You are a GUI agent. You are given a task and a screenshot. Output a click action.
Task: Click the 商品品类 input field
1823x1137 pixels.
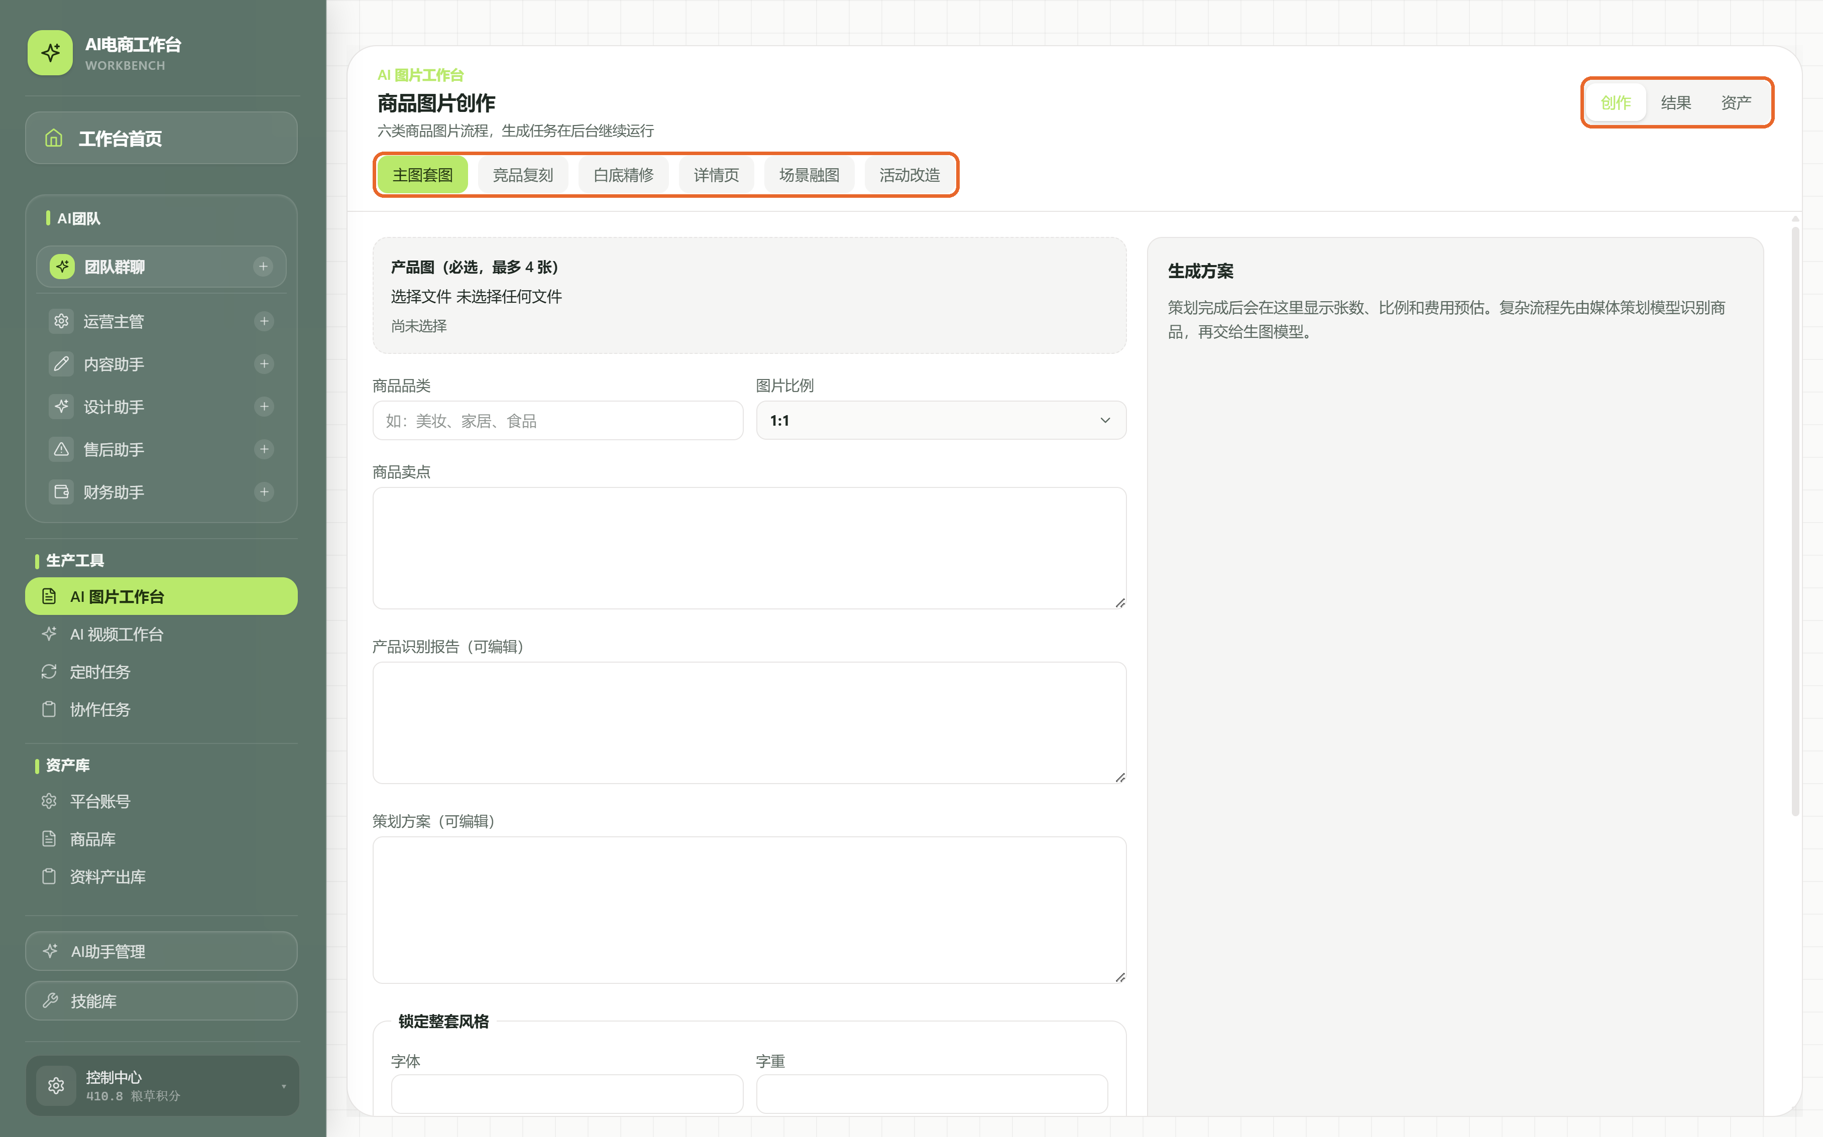pos(558,420)
